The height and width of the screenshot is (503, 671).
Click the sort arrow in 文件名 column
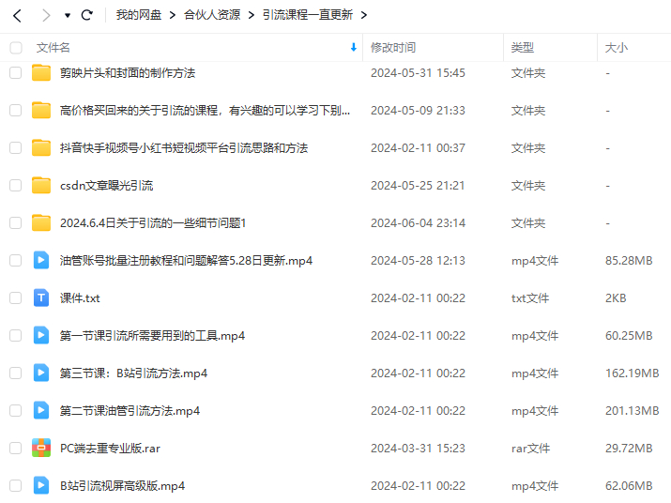pyautogui.click(x=353, y=47)
